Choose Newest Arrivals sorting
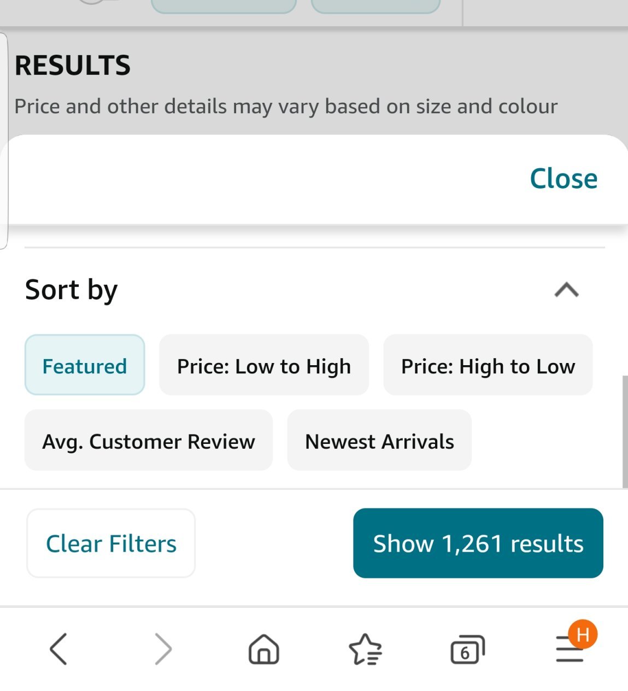This screenshot has height=691, width=628. pyautogui.click(x=379, y=441)
